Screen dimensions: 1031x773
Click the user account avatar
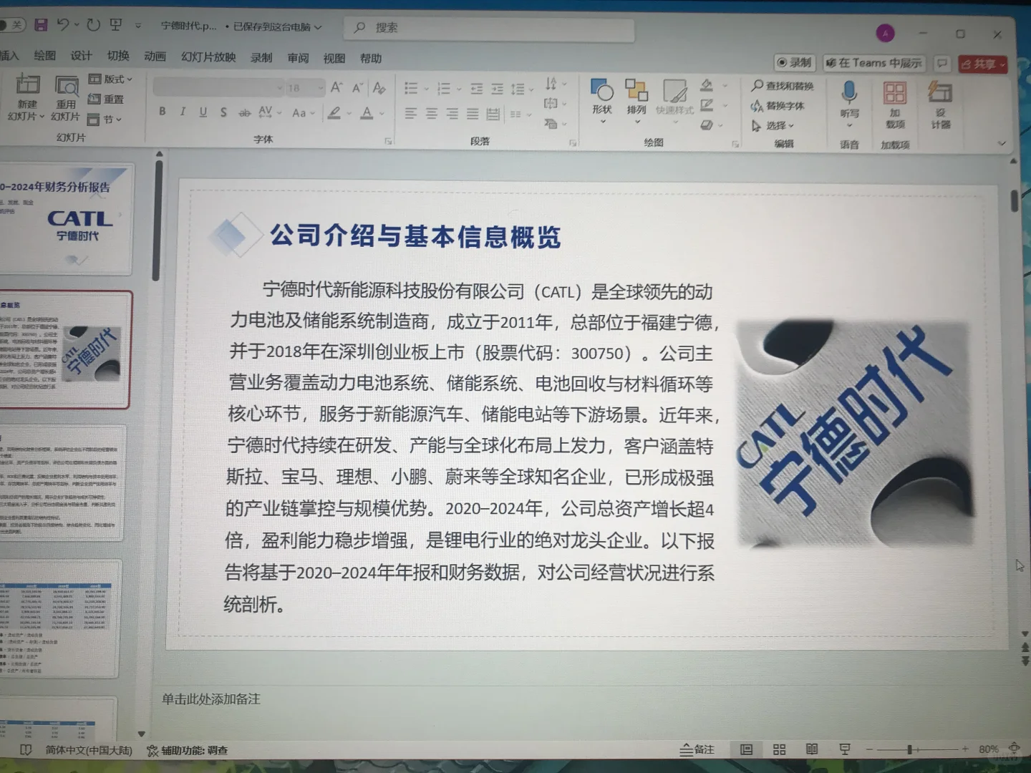coord(885,33)
